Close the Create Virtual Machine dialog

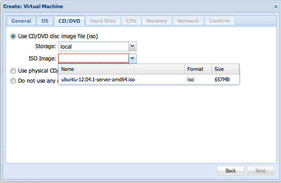click(275, 6)
